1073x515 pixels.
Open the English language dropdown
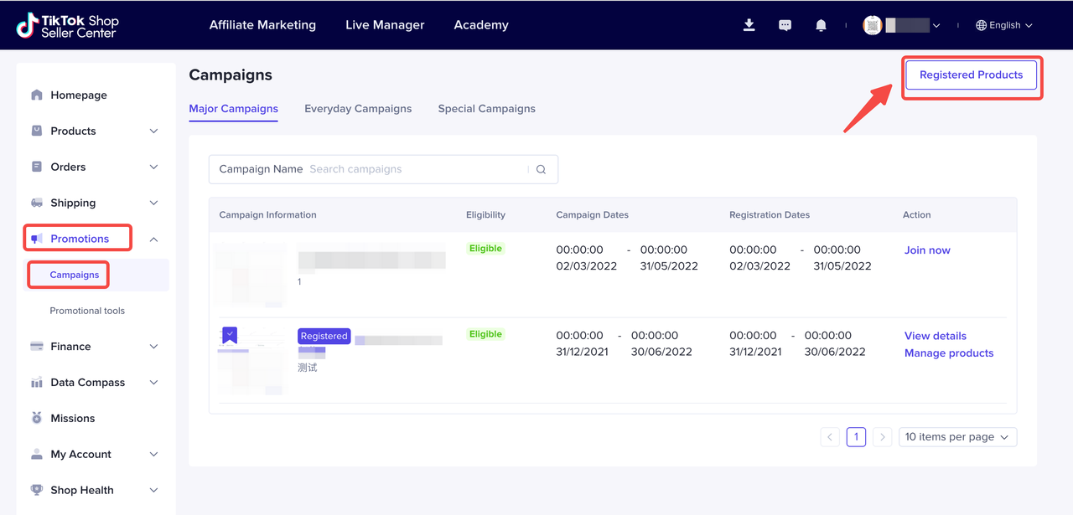1003,25
